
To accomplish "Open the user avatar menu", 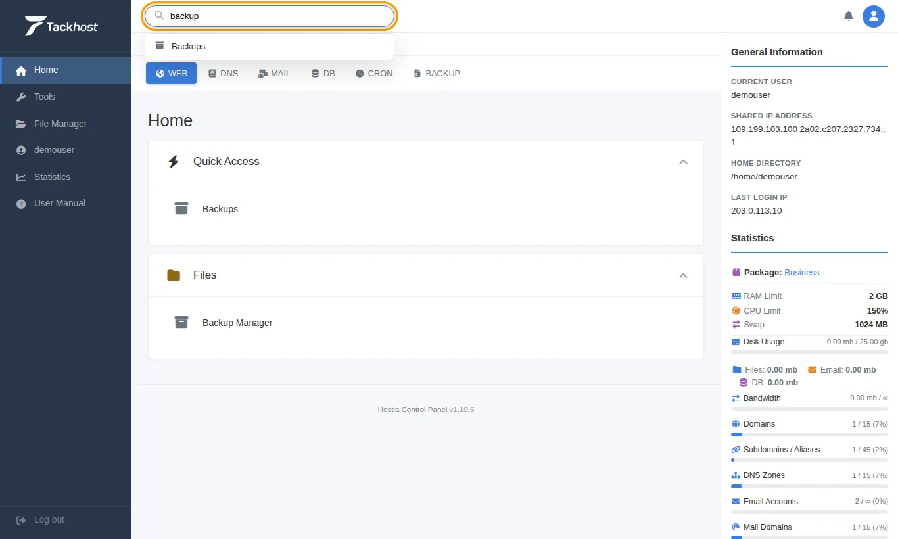I will (874, 16).
